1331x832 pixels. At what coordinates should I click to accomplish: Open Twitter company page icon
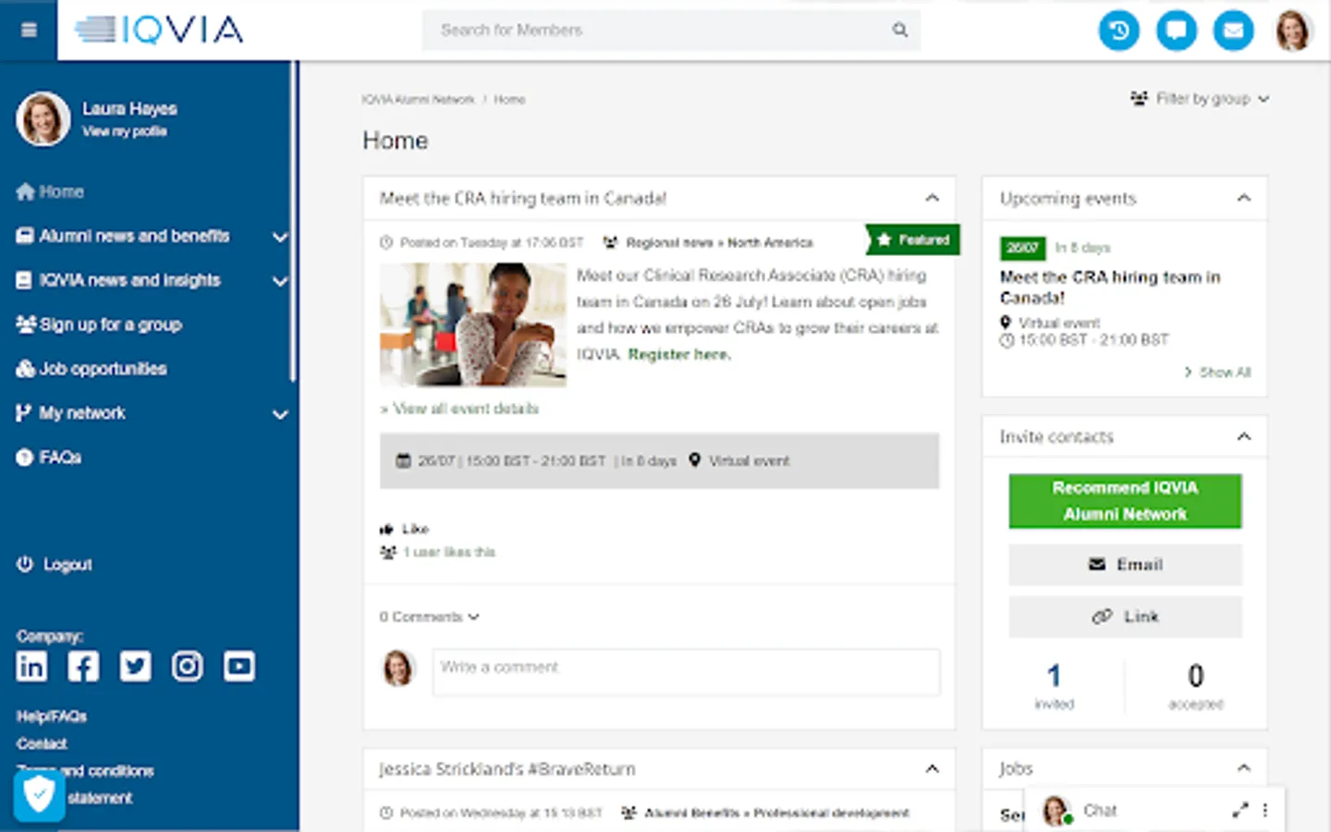(135, 666)
